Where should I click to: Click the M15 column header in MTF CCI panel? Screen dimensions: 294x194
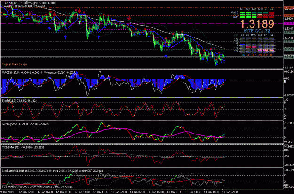pos(254,35)
